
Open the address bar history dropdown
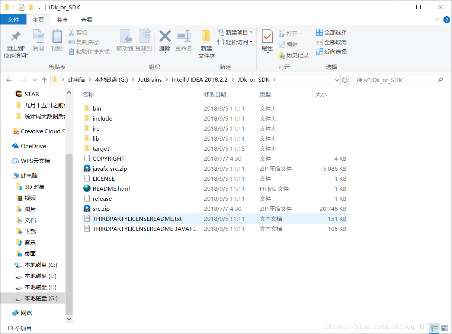point(337,80)
